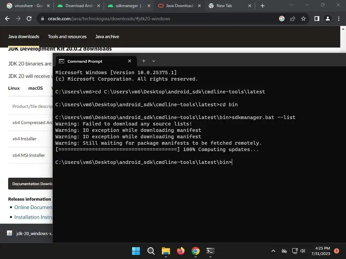Image resolution: width=346 pixels, height=259 pixels.
Task: Click the OneDrive cloud tray icon
Action: click(284, 251)
